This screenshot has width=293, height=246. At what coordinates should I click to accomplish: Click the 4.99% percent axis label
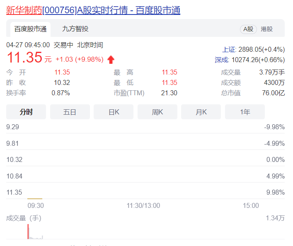(x=276, y=176)
